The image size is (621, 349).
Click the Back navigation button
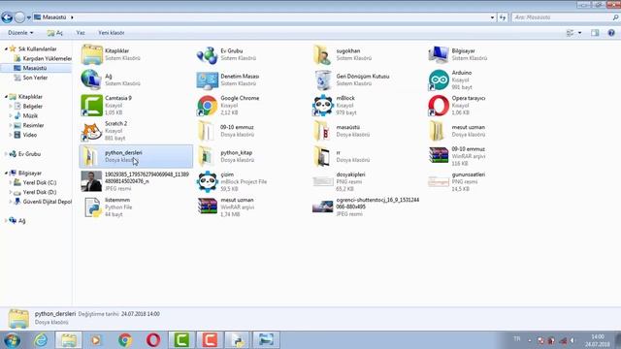[7, 17]
